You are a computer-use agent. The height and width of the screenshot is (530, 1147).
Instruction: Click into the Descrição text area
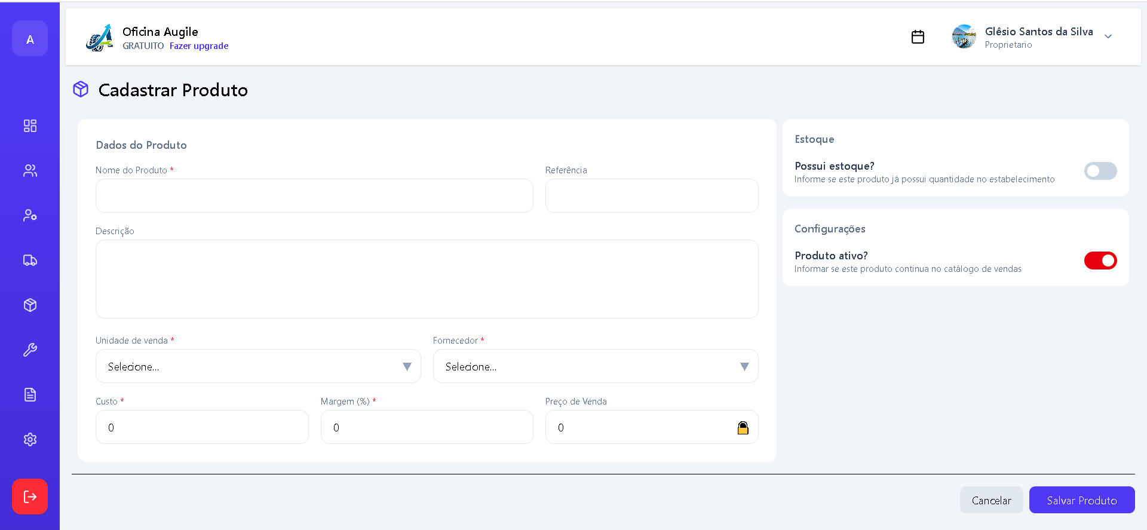427,279
